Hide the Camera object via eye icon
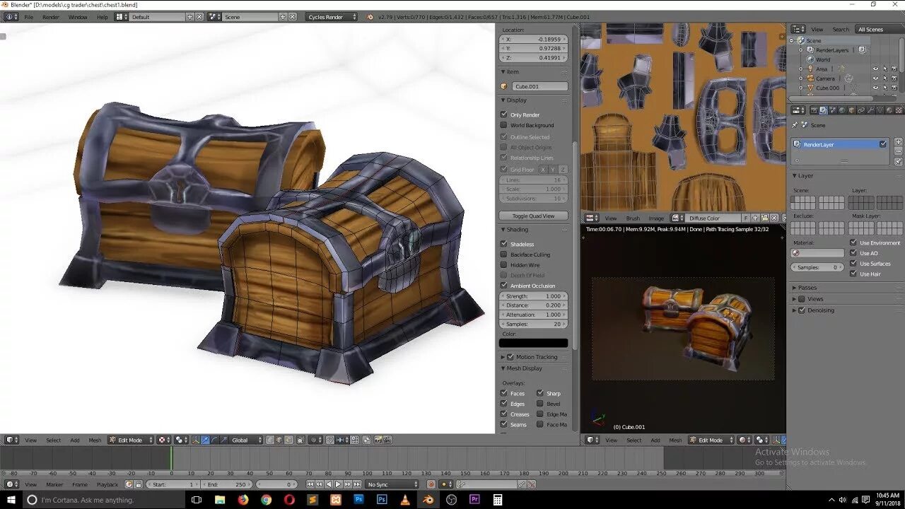 [x=875, y=78]
